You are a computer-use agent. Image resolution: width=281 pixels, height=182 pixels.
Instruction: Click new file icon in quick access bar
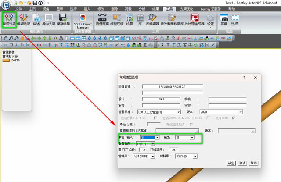point(16,3)
